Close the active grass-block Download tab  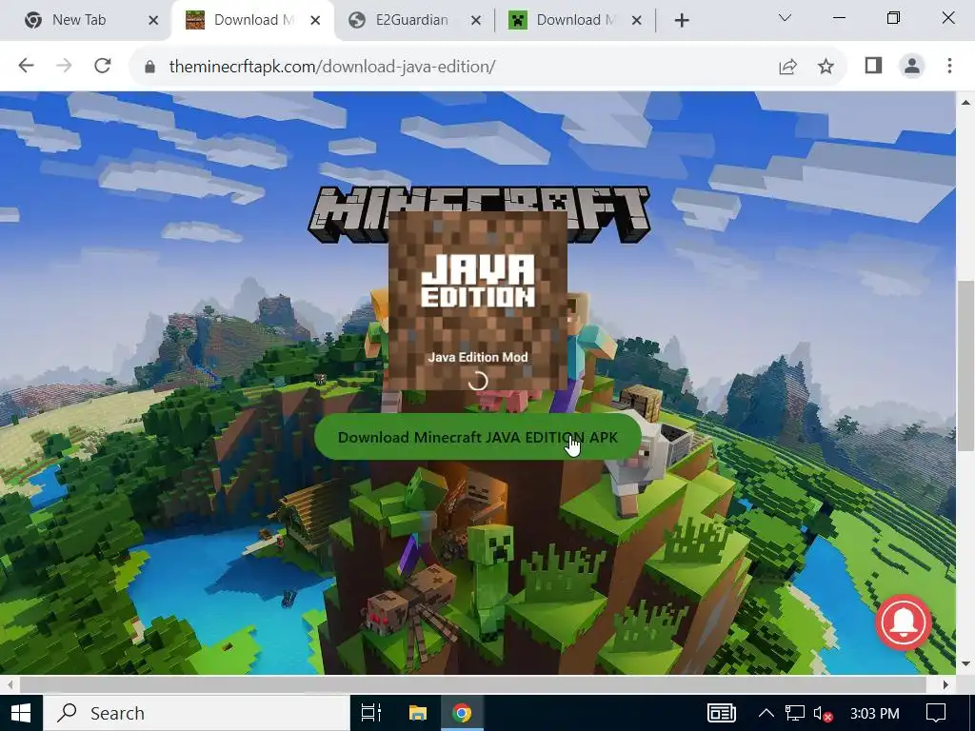tap(315, 21)
